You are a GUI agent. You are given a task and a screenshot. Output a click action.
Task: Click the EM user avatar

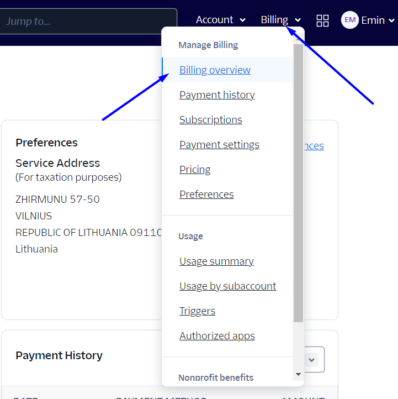349,20
